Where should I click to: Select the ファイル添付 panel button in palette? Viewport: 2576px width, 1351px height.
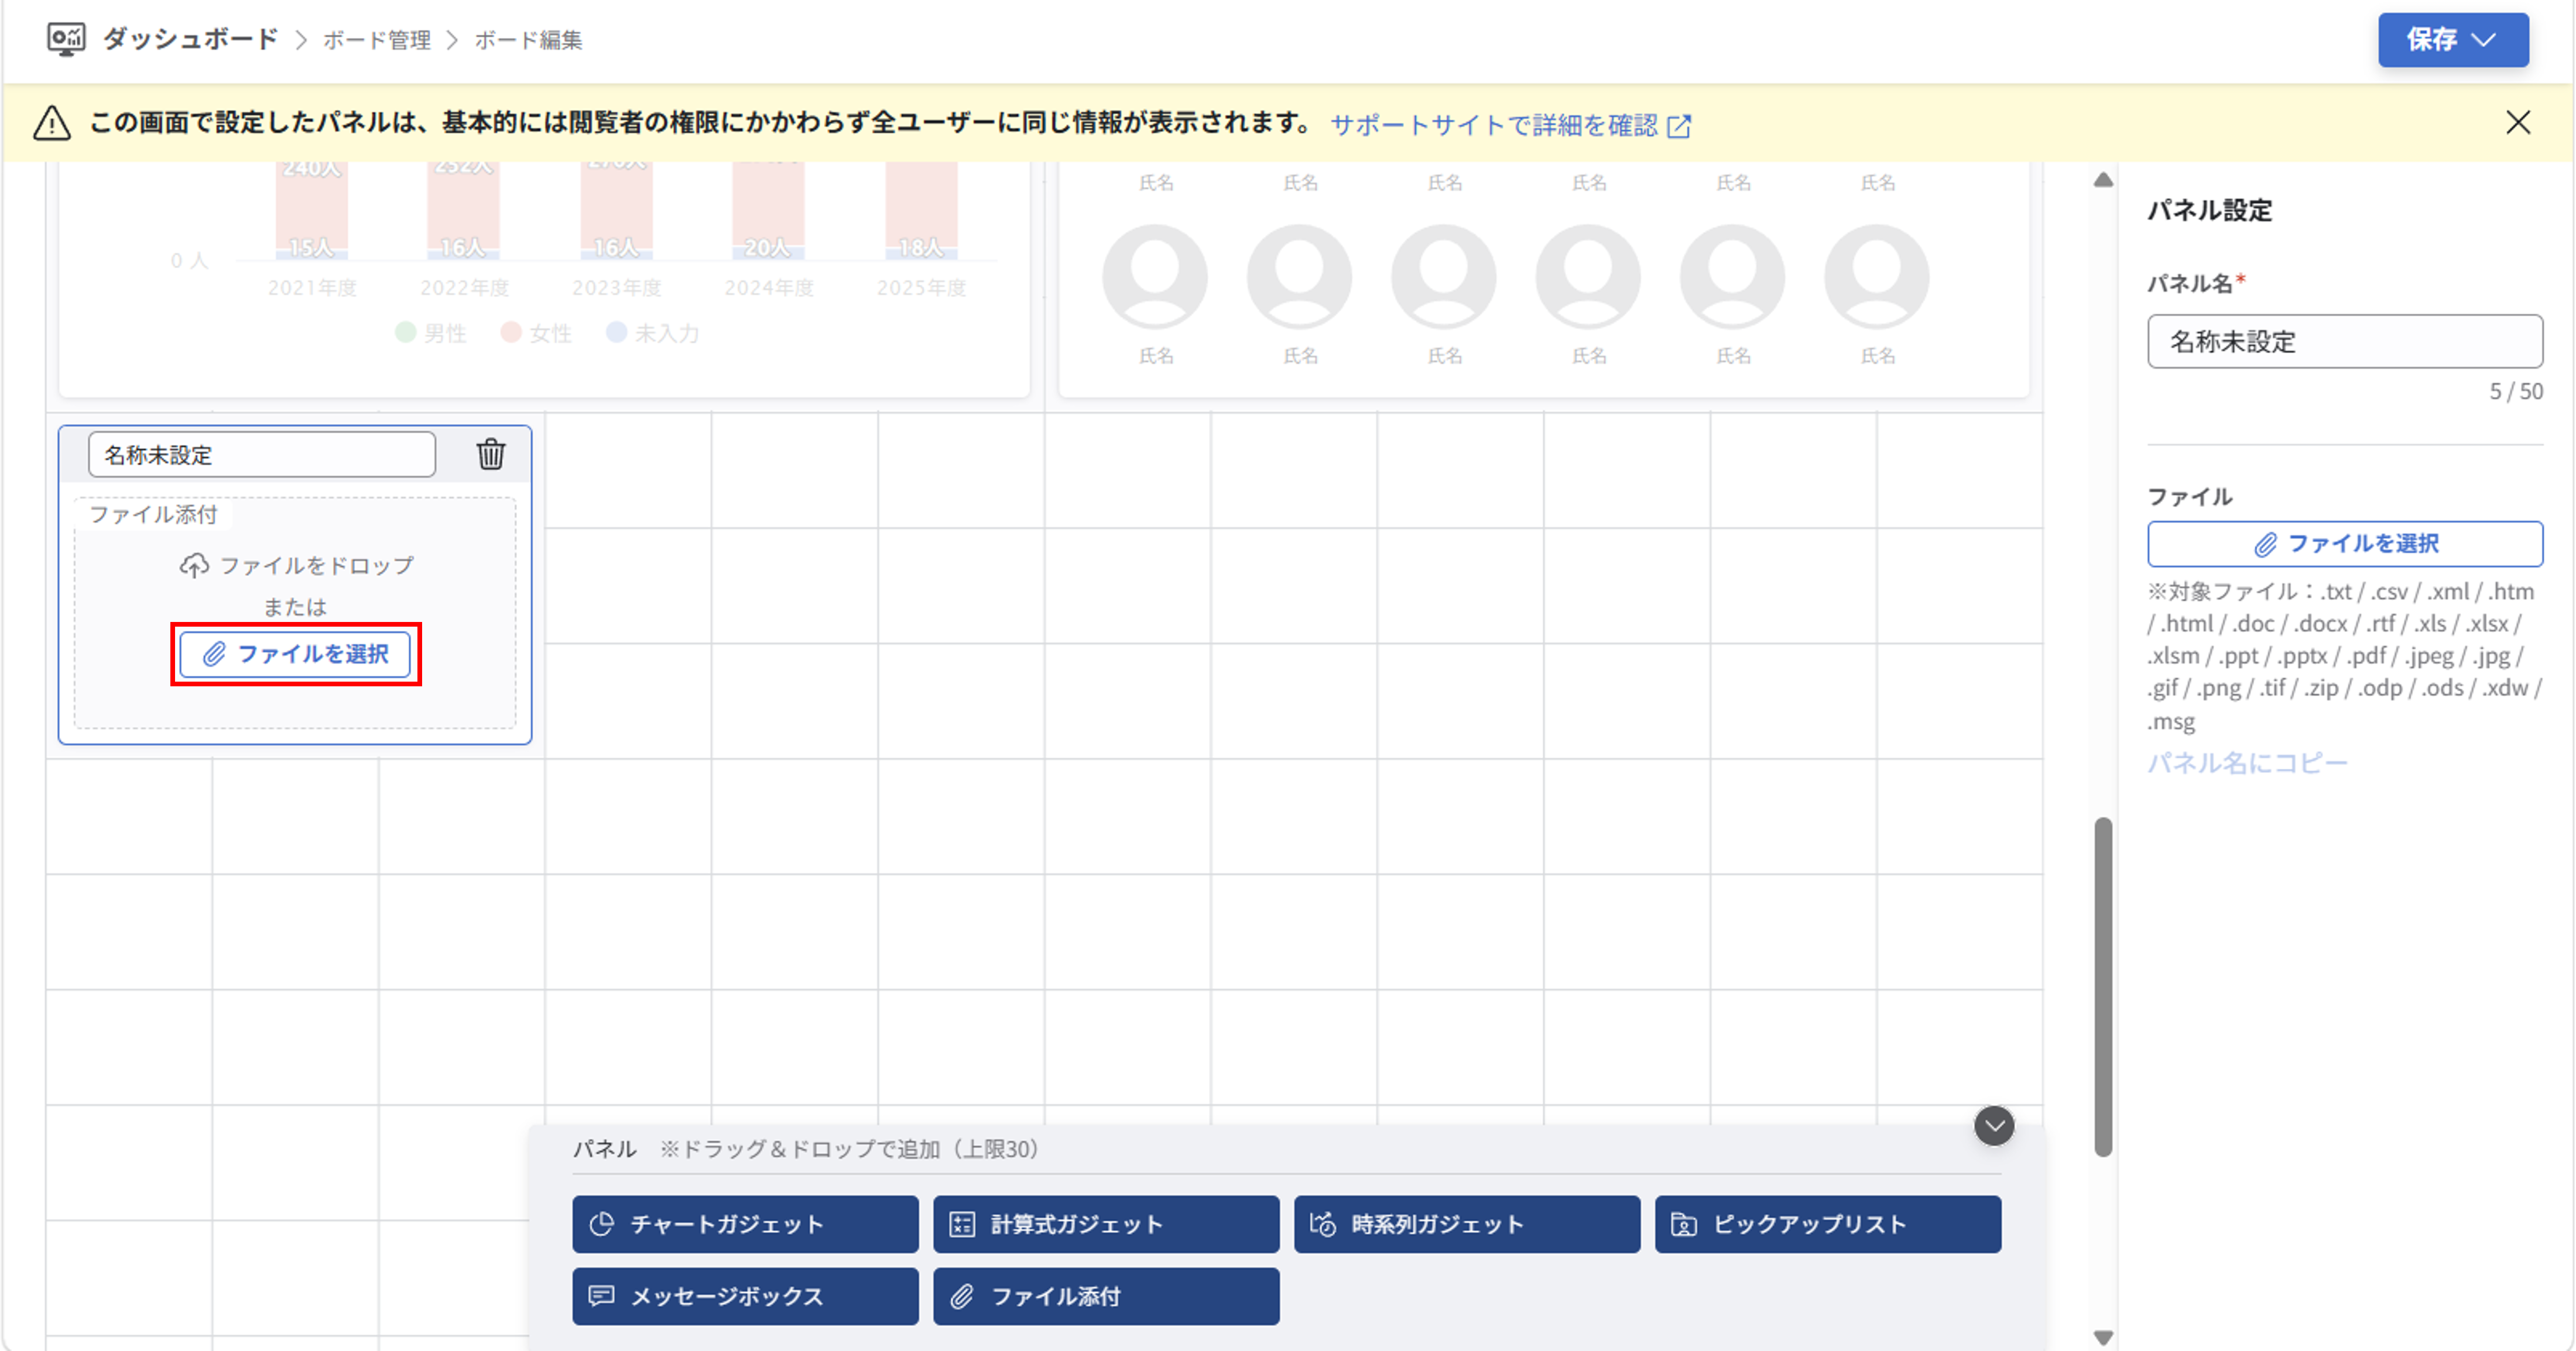(1106, 1296)
